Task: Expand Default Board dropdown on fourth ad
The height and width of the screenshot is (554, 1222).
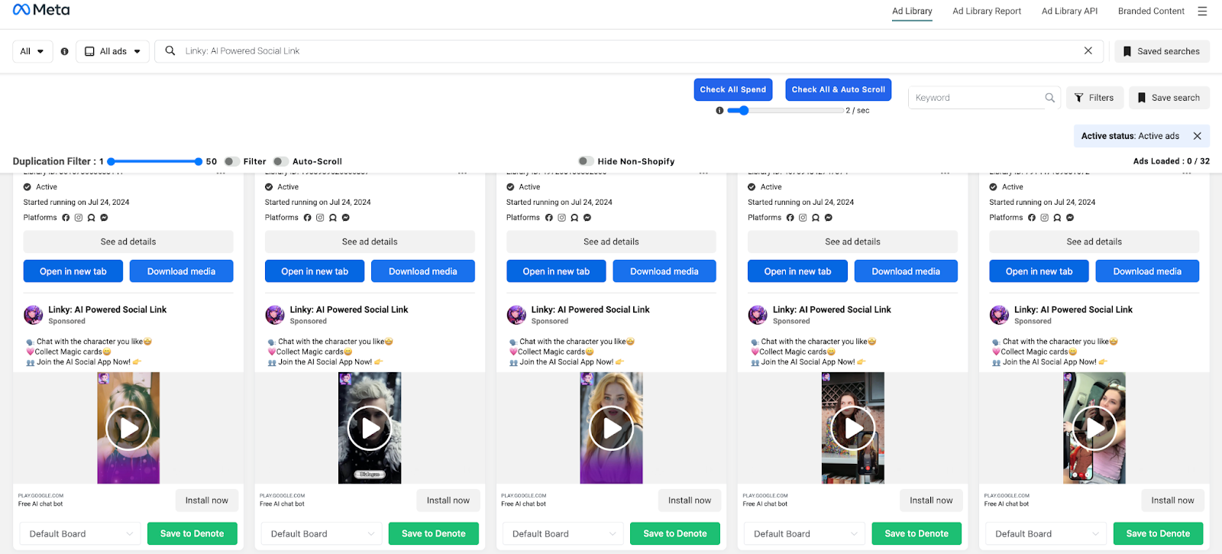Action: pyautogui.click(x=804, y=533)
